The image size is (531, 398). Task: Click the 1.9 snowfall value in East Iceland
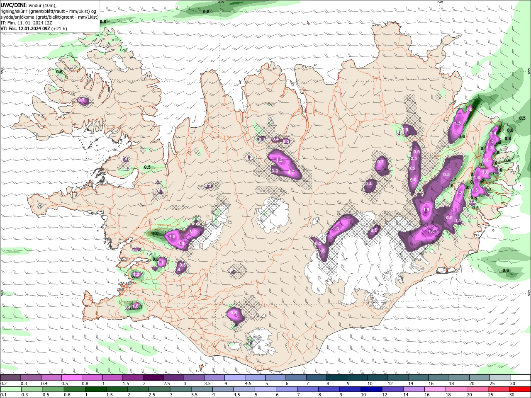(426, 210)
